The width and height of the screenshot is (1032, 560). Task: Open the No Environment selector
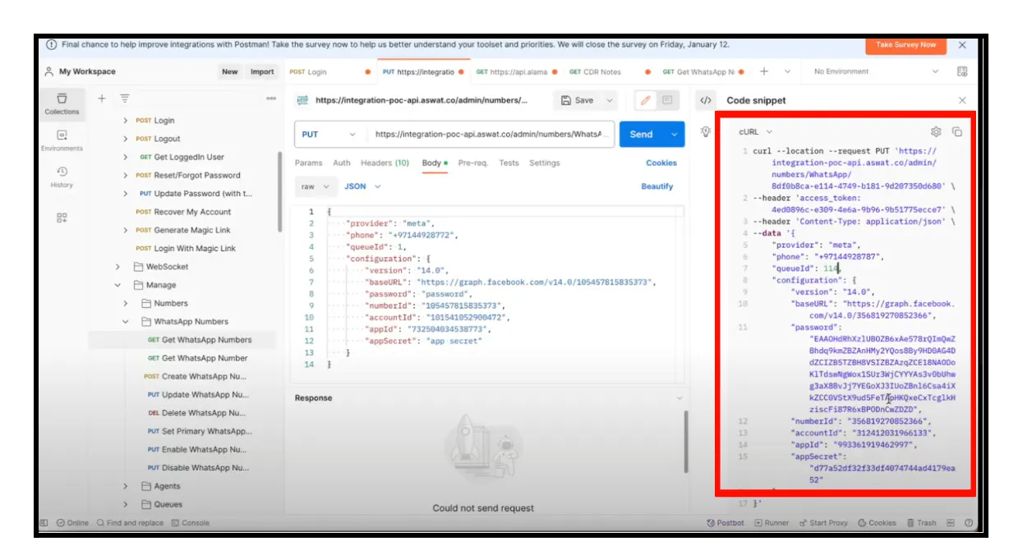[x=876, y=71]
